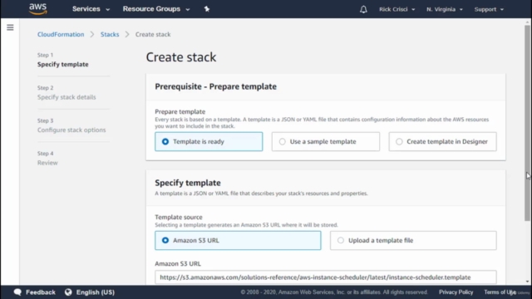Click the Feedback speech bubble icon
Image resolution: width=532 pixels, height=299 pixels.
[x=17, y=292]
